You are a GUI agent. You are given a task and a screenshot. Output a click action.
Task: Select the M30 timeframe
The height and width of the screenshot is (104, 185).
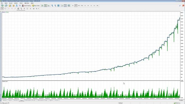pos(82,5)
